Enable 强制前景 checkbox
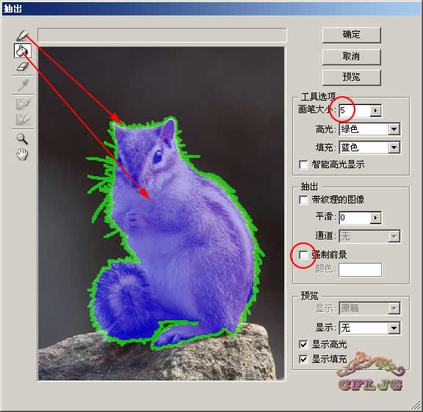This screenshot has height=412, width=423. point(303,255)
